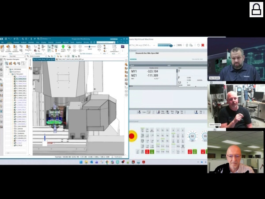The width and height of the screenshot is (265, 199).
Task: Toggle the T8 key on control panel
Action: pos(163,141)
